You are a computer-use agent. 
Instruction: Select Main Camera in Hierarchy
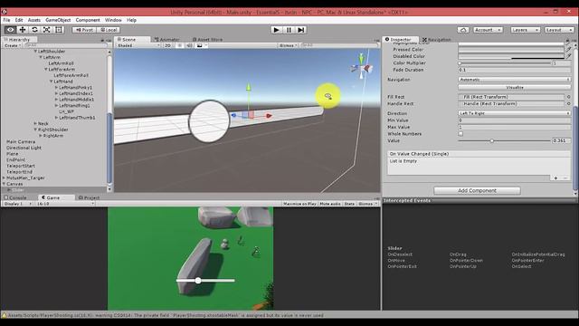21,141
